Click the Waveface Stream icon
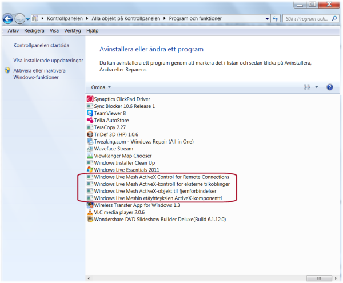Screen dimensions: 343x283 click(x=90, y=149)
